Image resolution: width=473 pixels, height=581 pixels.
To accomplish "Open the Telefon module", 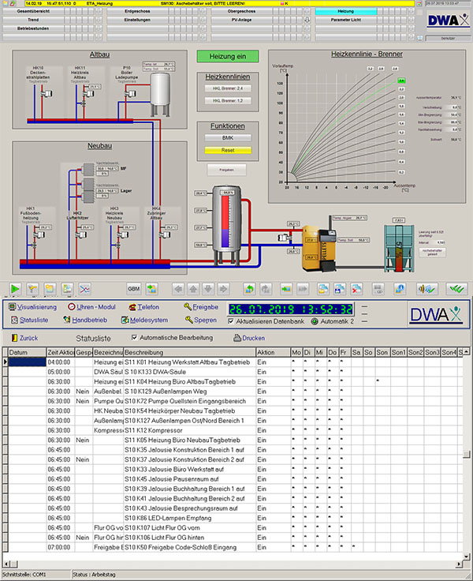I will [143, 307].
